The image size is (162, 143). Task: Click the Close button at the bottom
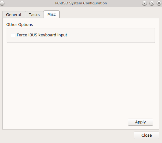147,135
